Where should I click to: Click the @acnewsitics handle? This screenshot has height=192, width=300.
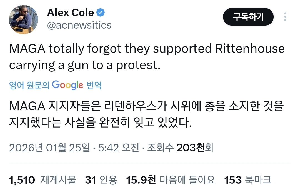(x=79, y=25)
